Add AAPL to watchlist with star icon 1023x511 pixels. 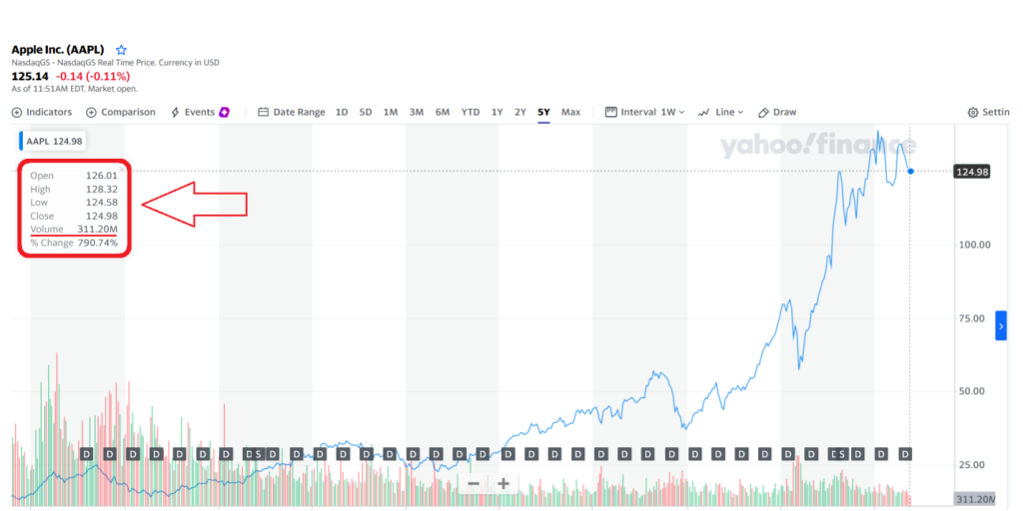(121, 50)
